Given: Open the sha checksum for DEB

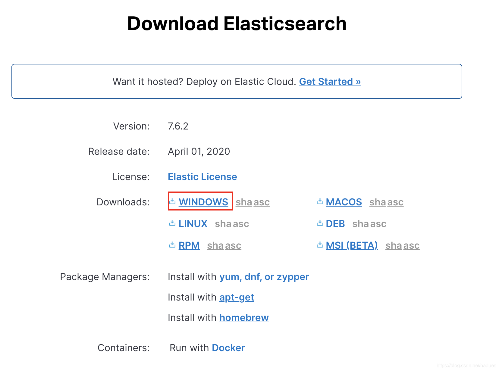Looking at the screenshot, I should point(360,224).
